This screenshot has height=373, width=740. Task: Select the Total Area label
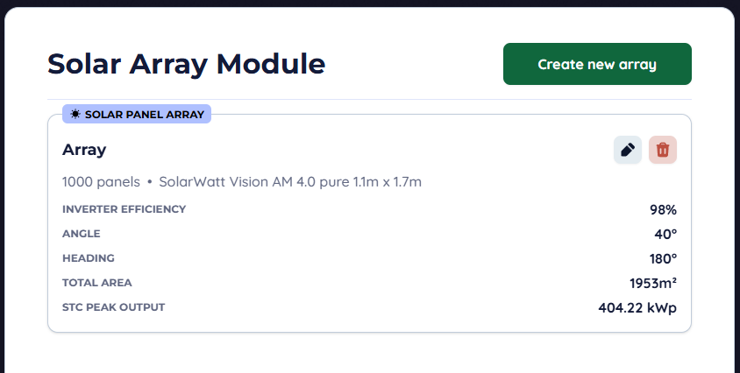[97, 283]
